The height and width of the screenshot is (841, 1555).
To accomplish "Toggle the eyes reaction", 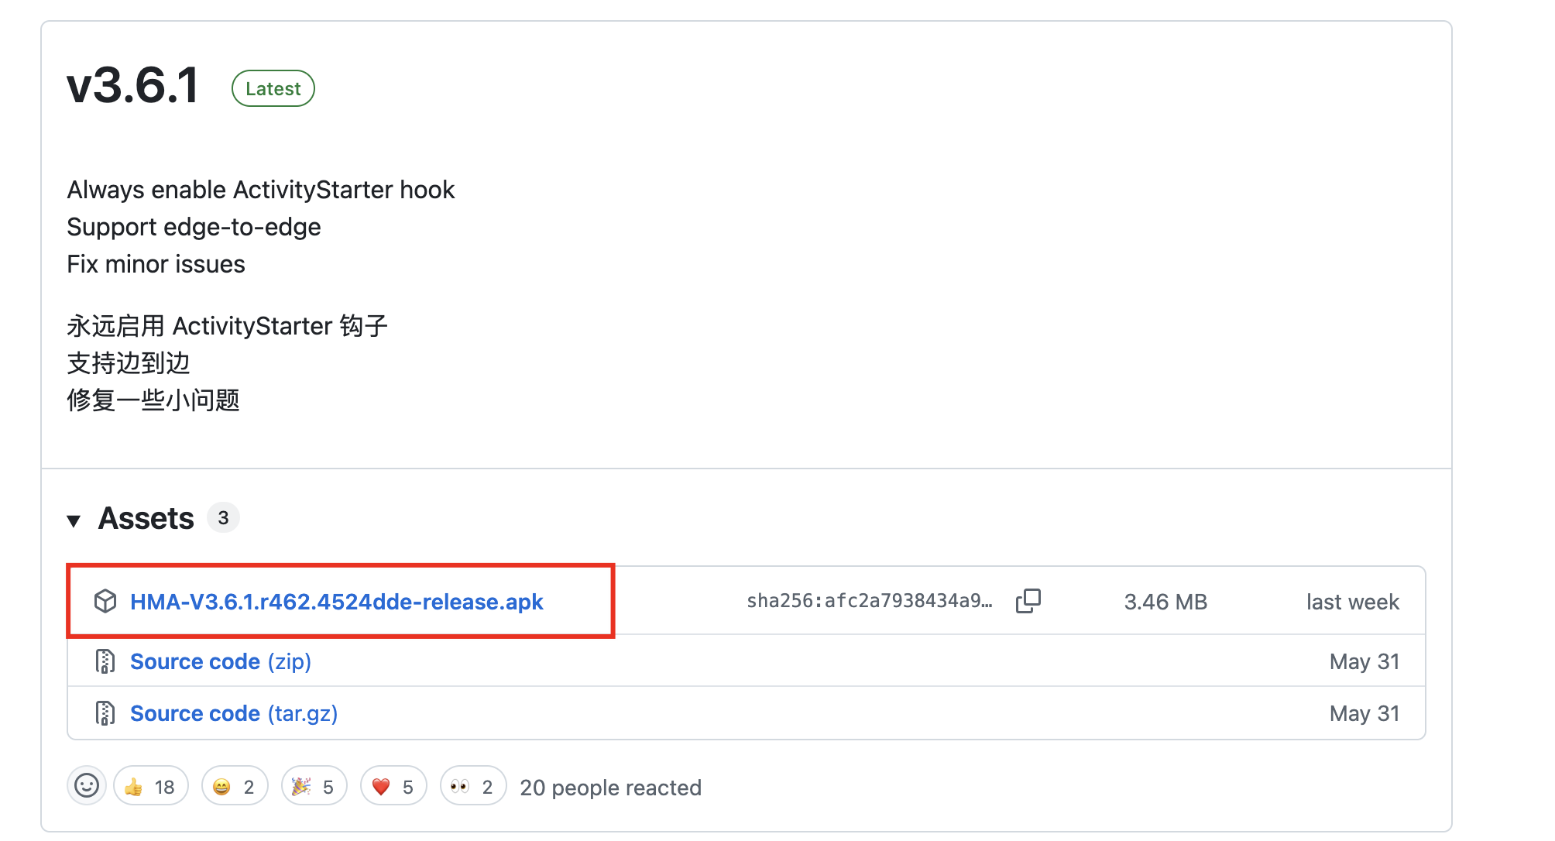I will 473,787.
